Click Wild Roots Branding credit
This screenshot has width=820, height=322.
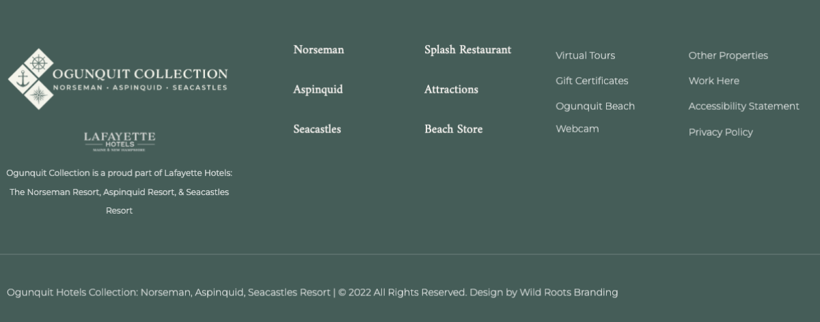point(569,293)
